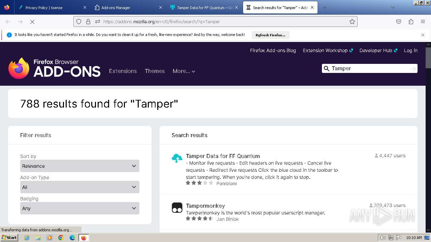
Task: Click the 4,447 users count
Action: 390,156
